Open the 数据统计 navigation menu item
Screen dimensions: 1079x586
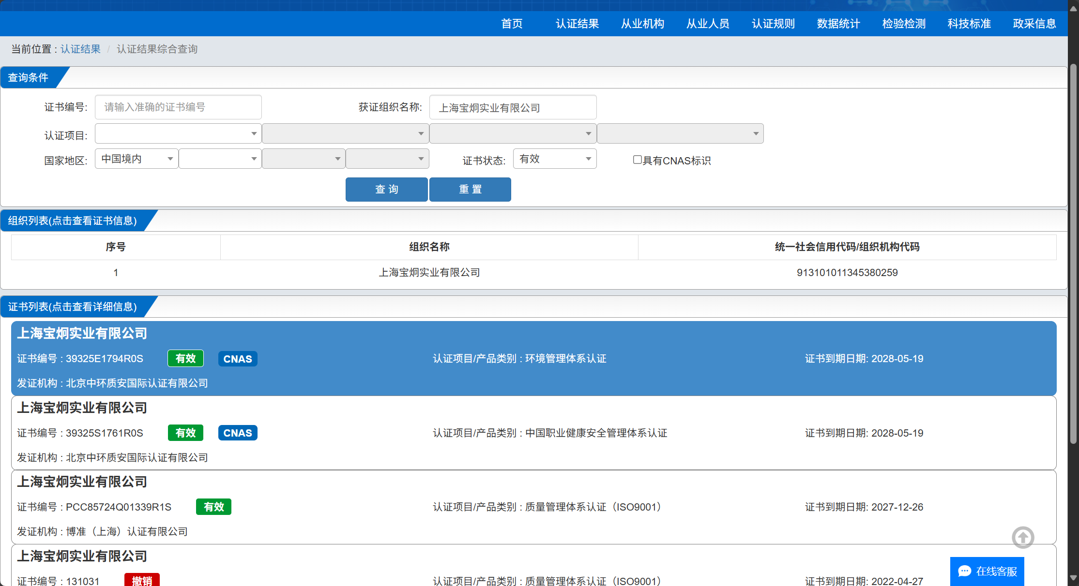pyautogui.click(x=838, y=24)
